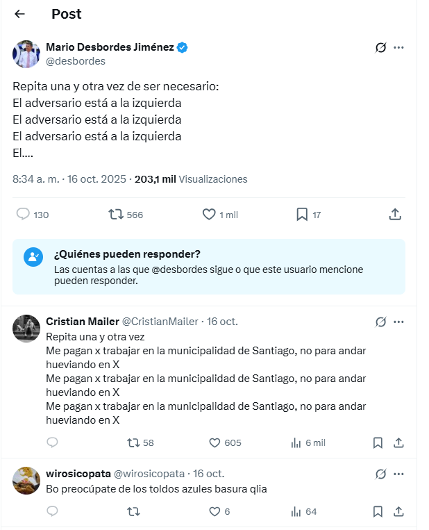Viewport: 429px width, 530px height.
Task: Bookmark Cristian Mailer's reply
Action: (378, 442)
